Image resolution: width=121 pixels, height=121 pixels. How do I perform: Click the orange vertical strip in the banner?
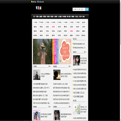53,51
